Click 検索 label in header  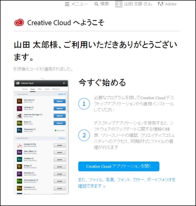tap(105, 4)
